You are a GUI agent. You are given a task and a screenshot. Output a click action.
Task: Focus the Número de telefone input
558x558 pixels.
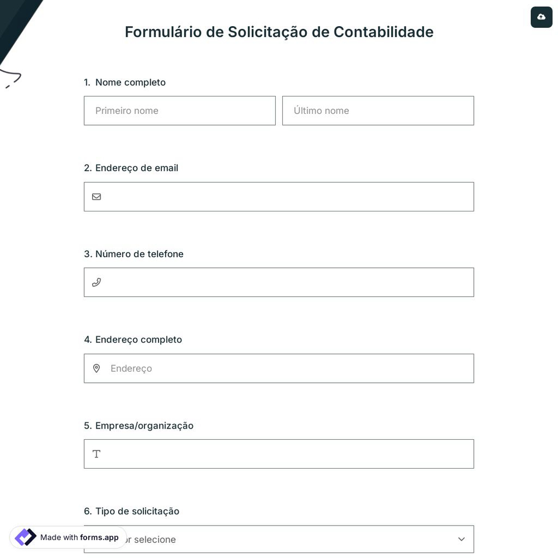click(x=279, y=282)
